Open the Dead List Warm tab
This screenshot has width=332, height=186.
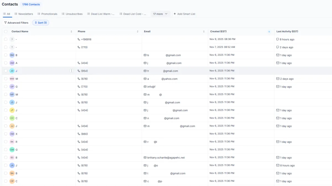[x=101, y=14]
